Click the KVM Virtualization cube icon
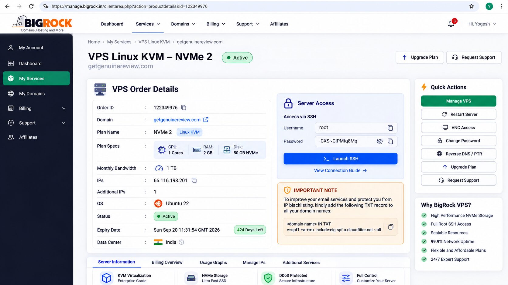This screenshot has height=285, width=508. (x=107, y=278)
